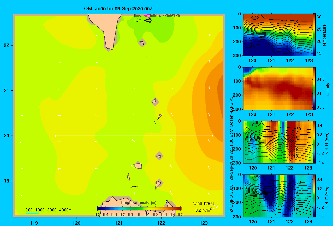Click the 'vel. N (m/s)' label
Image resolution: width=333 pixels, height=226 pixels.
point(327,143)
